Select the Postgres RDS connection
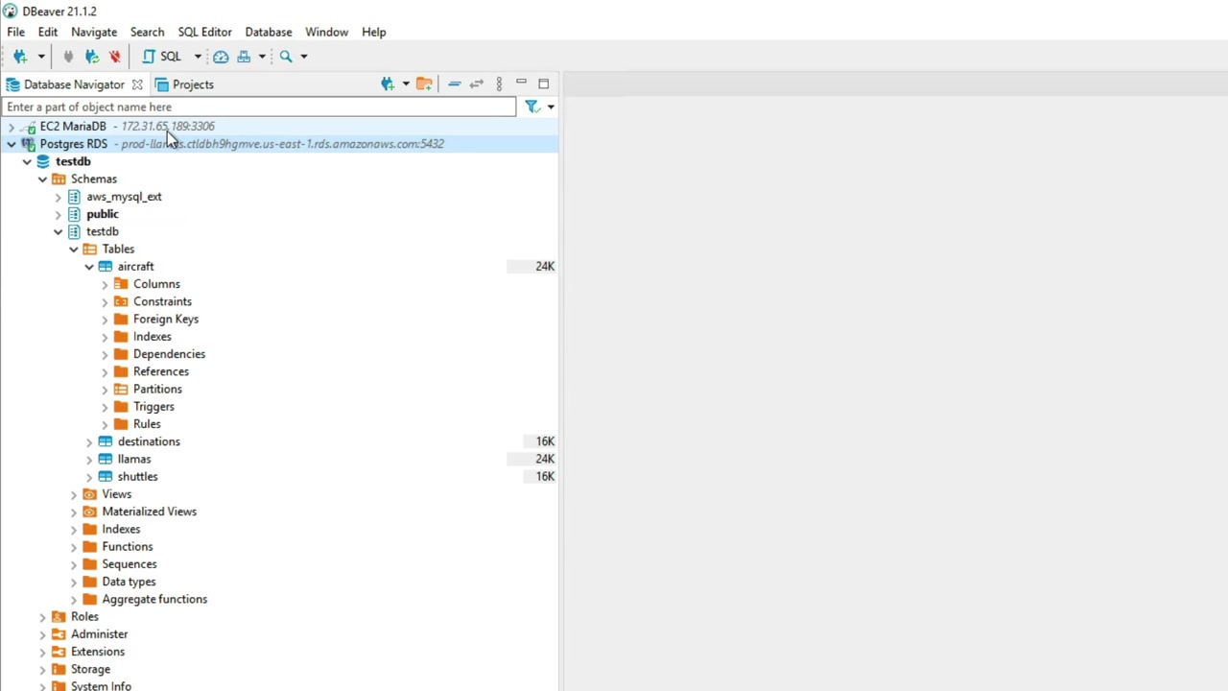The width and height of the screenshot is (1228, 691). tap(74, 144)
